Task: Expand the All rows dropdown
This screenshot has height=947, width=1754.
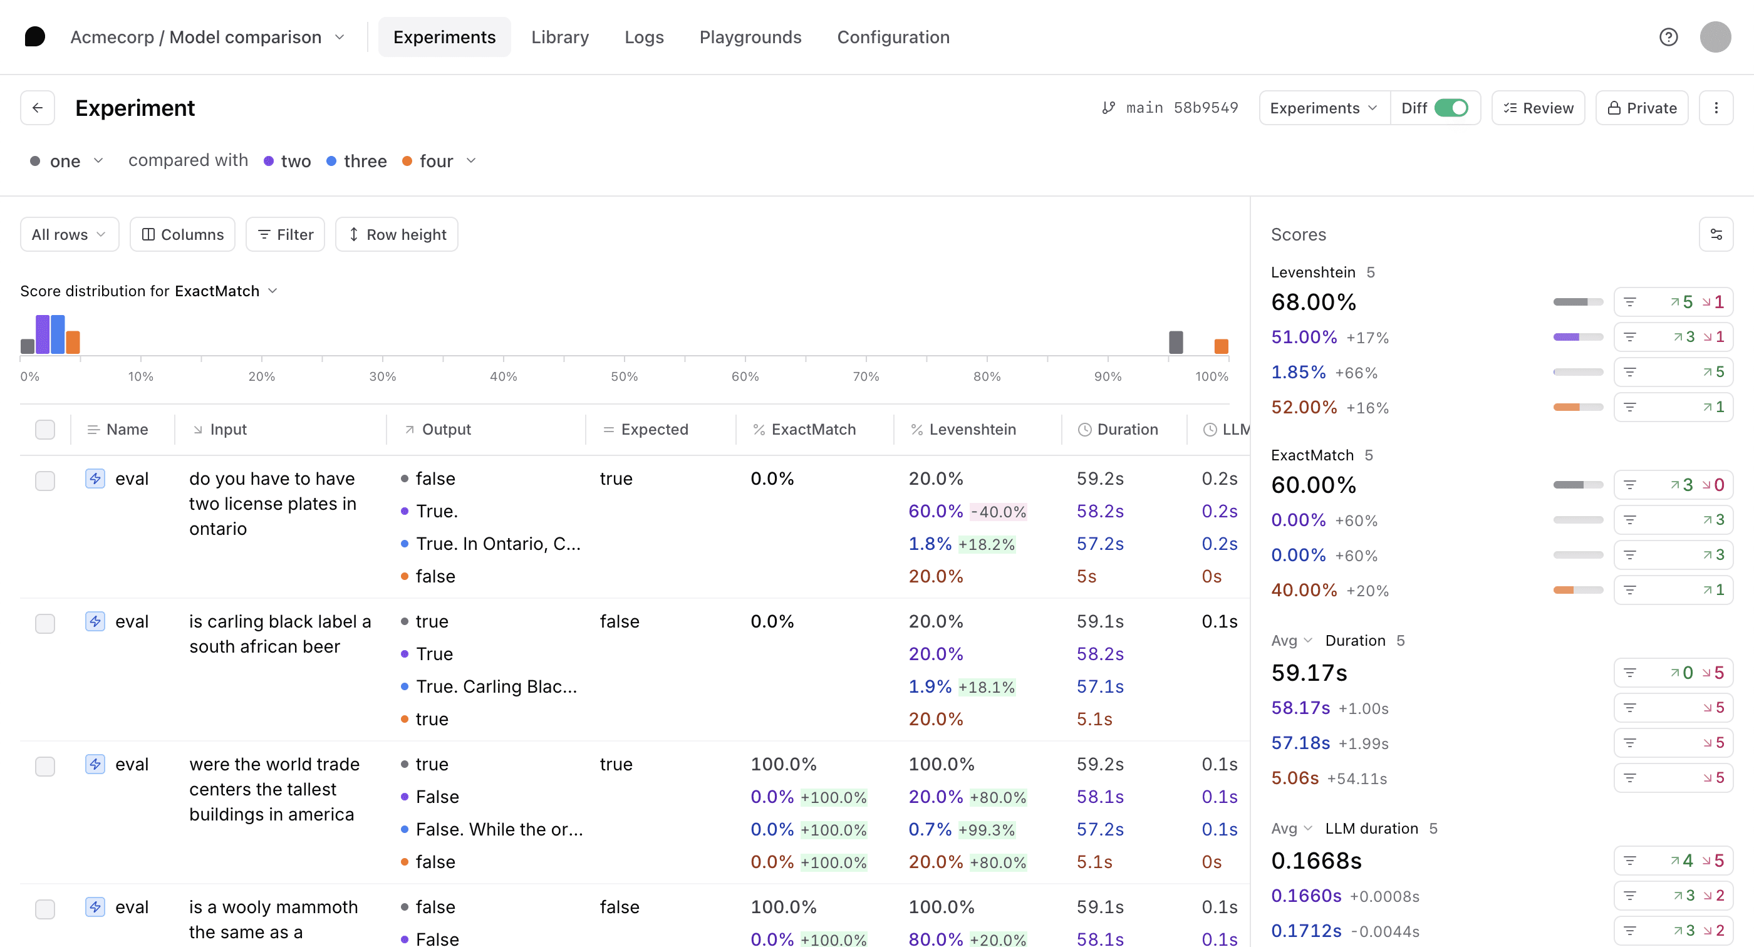Action: tap(70, 234)
